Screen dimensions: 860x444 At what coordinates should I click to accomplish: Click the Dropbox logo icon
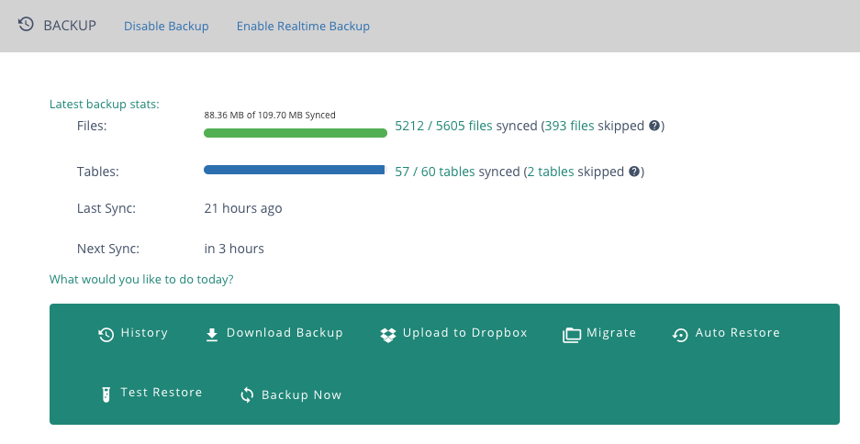click(387, 335)
